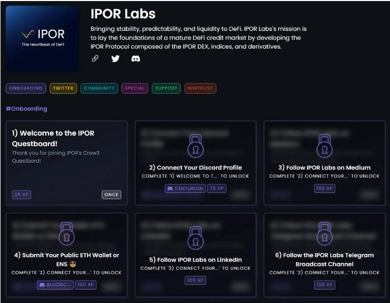Open the IPOR Labs Discord icon
The height and width of the screenshot is (303, 390).
pyautogui.click(x=135, y=59)
